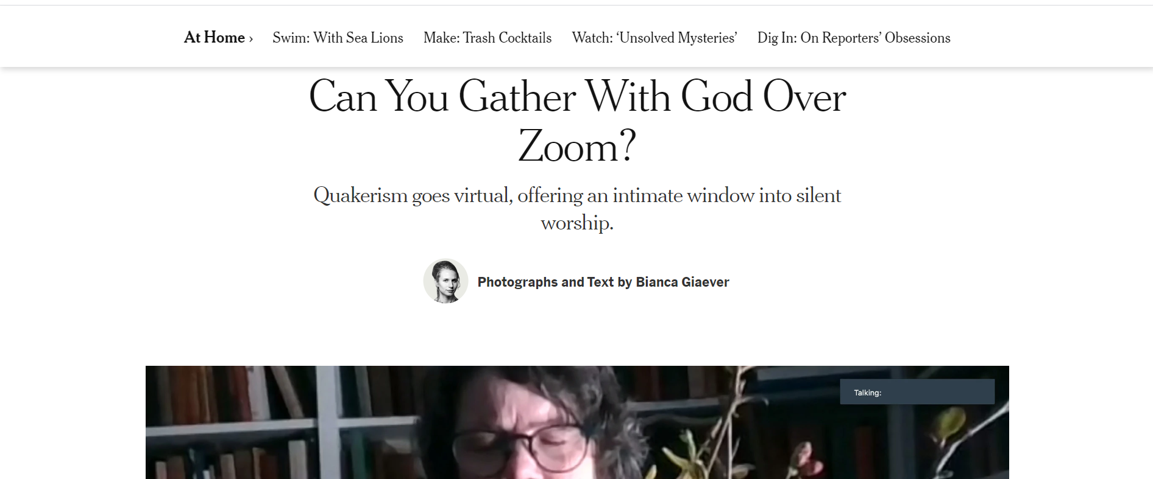Image resolution: width=1153 pixels, height=479 pixels.
Task: Go to Make: Trash Cocktails
Action: tap(487, 38)
